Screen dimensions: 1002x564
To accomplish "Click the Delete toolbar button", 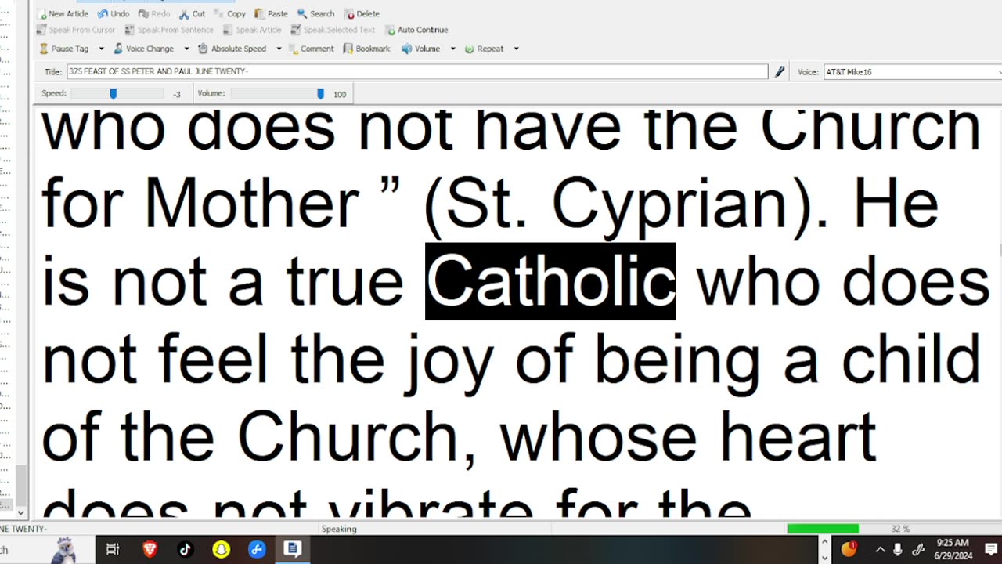I will [362, 13].
